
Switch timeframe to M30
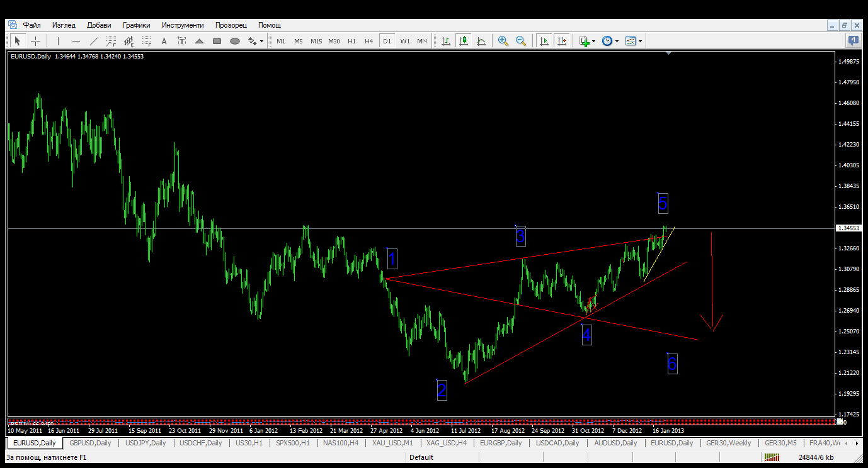(334, 41)
